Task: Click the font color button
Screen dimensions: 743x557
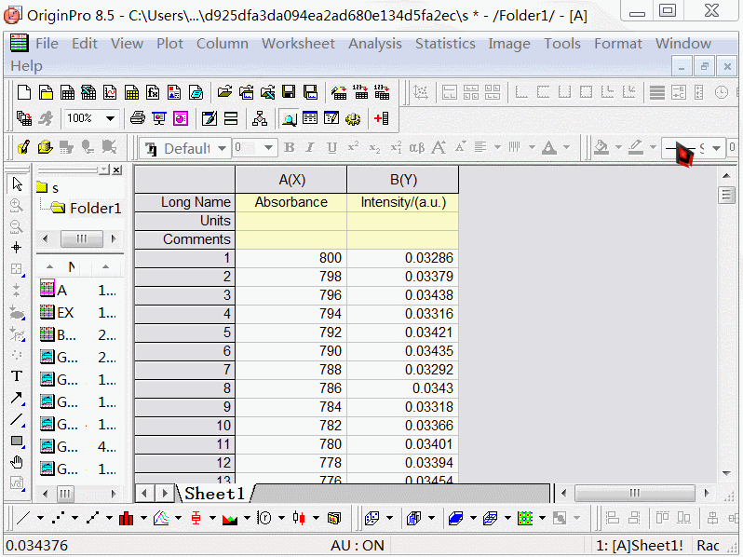Action: 549,148
